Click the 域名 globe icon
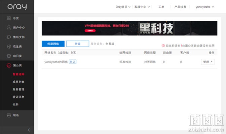The width and height of the screenshot is (226, 134). 9,115
